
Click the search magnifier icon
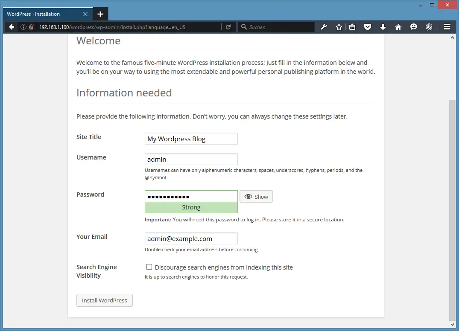[x=244, y=27]
